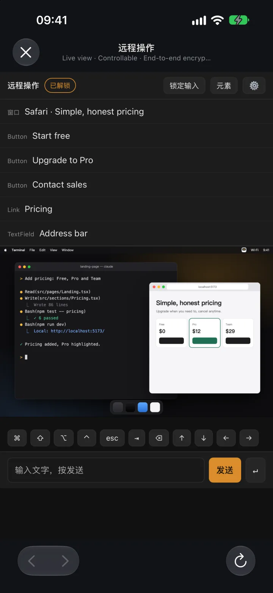The width and height of the screenshot is (273, 593).
Task: Open the 元素 elements panel
Action: pyautogui.click(x=224, y=86)
